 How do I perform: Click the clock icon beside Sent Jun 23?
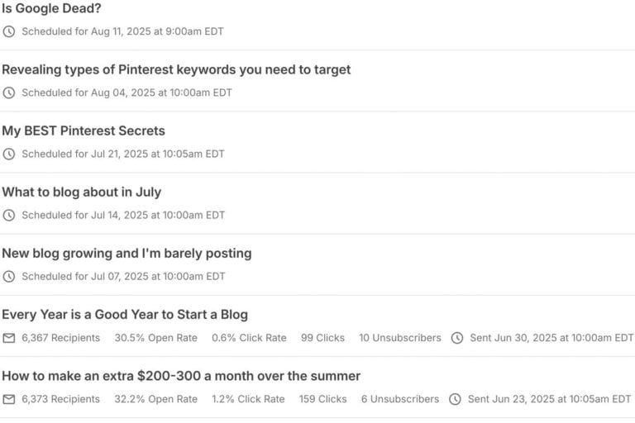[456, 399]
